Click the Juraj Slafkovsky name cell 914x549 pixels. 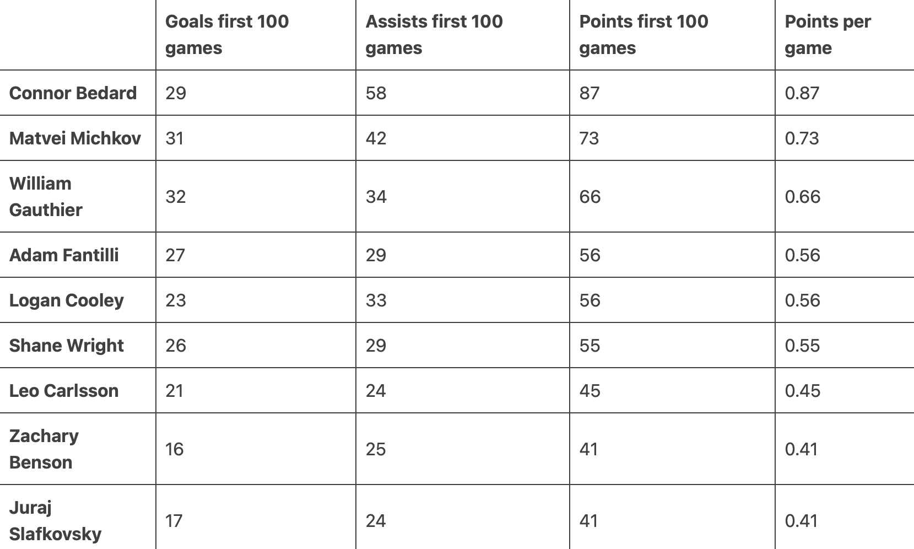55,520
